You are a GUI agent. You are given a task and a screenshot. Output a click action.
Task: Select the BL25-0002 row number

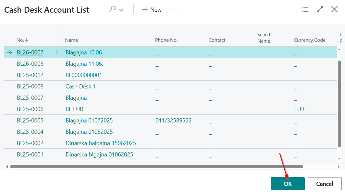pyautogui.click(x=30, y=143)
